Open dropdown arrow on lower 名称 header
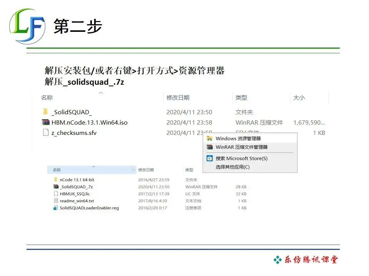 (x=134, y=170)
